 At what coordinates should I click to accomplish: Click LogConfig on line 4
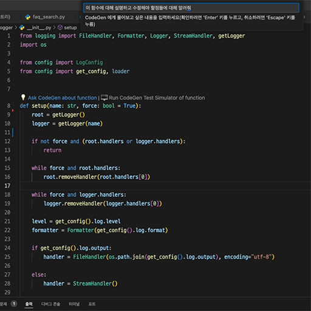click(89, 63)
